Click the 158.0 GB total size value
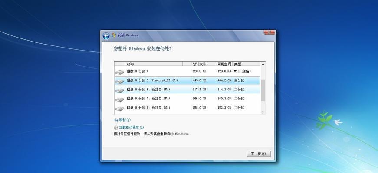The width and height of the screenshot is (378, 173). [x=199, y=108]
